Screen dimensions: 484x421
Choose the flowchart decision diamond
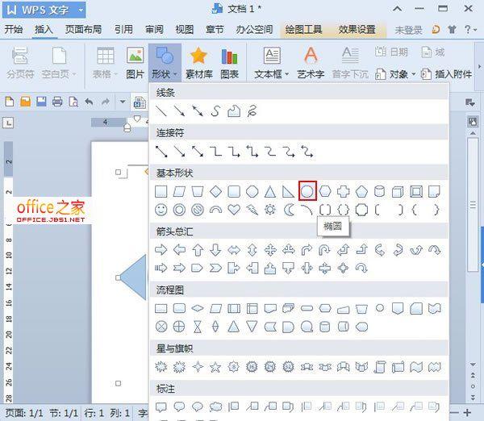pos(198,308)
